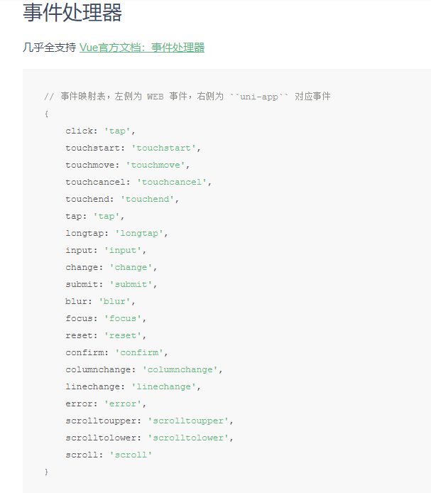Click the 'longtap' string value
Screen dimensions: 431x493
tap(139, 233)
